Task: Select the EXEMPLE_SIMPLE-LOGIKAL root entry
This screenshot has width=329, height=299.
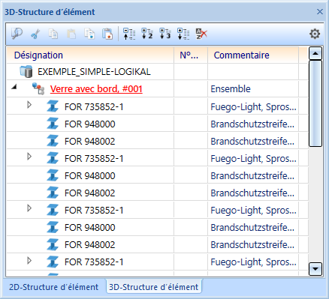Action: pyautogui.click(x=94, y=72)
